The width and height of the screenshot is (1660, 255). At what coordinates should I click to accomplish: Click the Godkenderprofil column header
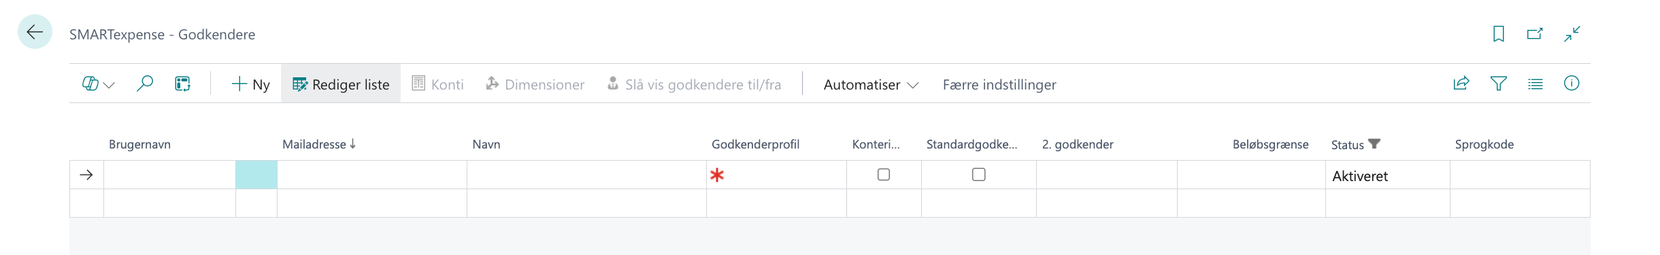click(755, 144)
